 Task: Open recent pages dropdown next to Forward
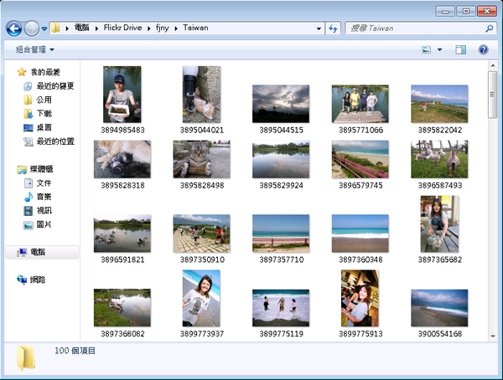click(44, 28)
